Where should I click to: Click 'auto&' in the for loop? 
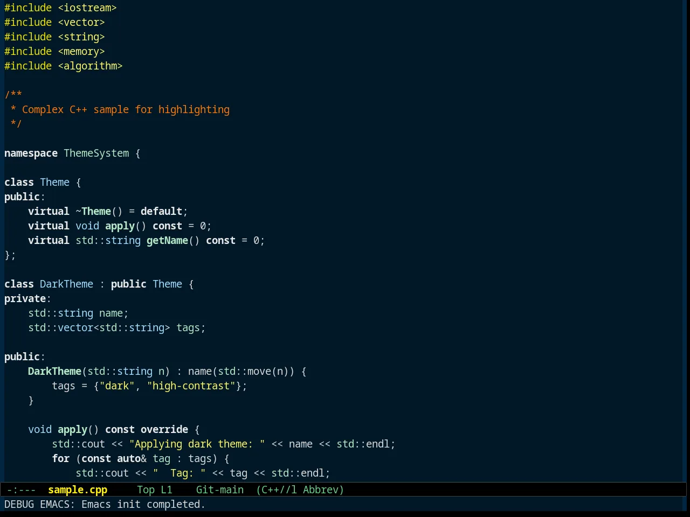click(x=132, y=458)
